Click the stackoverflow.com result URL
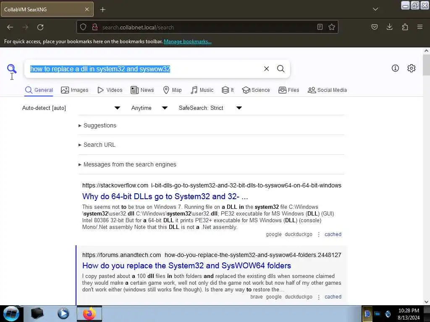 (212, 185)
